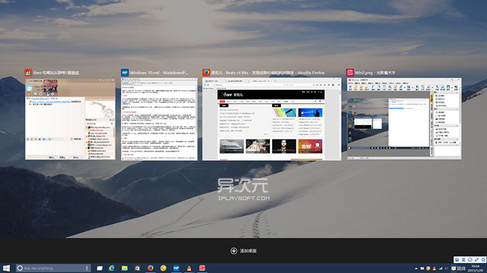The height and width of the screenshot is (273, 487).
Task: Switch to Firefox via taskbar icon
Action: tap(150, 268)
